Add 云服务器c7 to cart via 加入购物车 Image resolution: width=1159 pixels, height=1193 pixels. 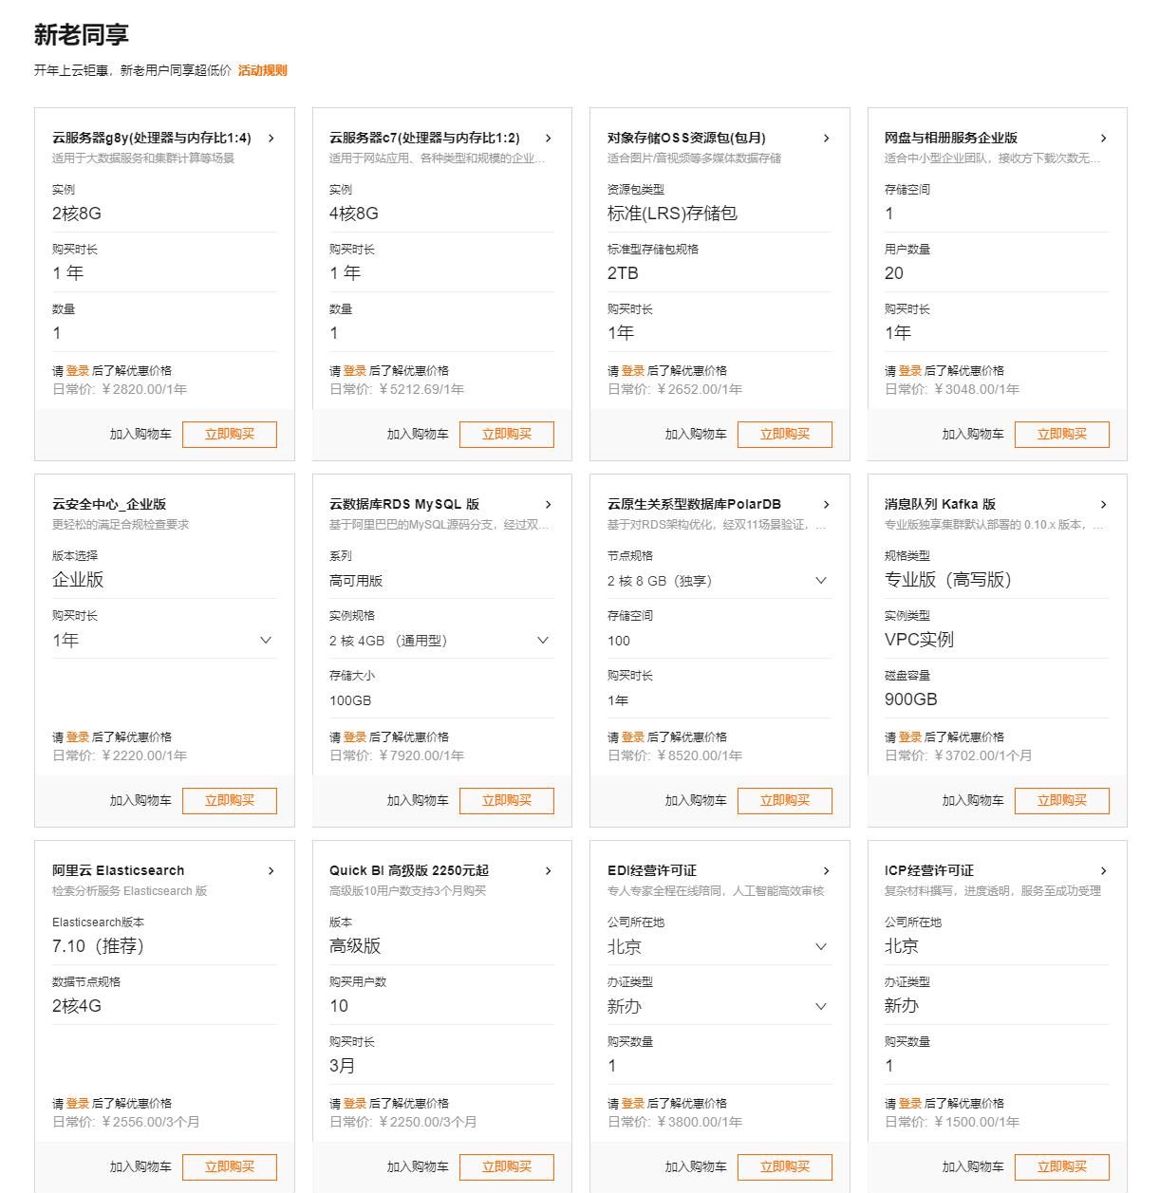coord(418,435)
